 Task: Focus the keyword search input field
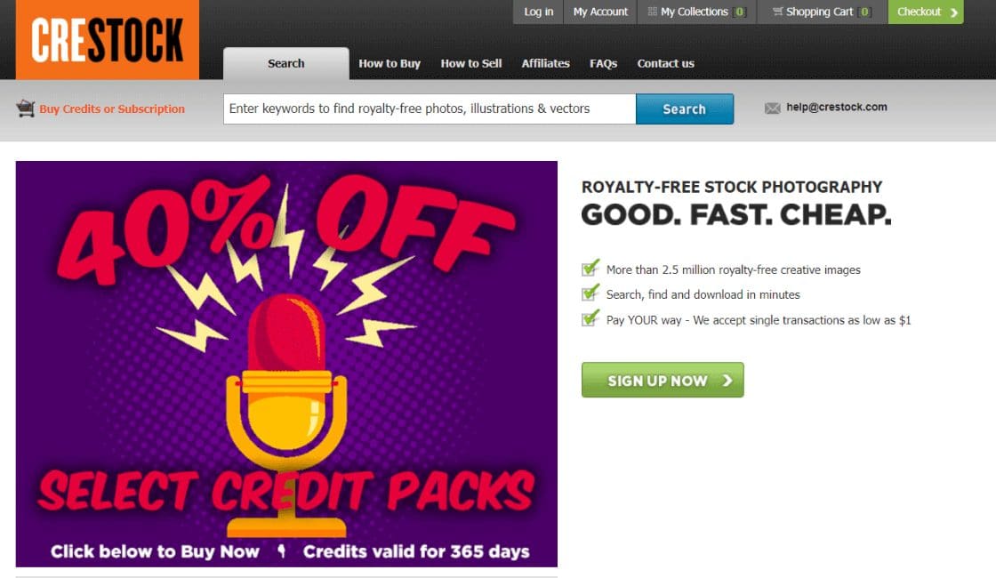[430, 108]
